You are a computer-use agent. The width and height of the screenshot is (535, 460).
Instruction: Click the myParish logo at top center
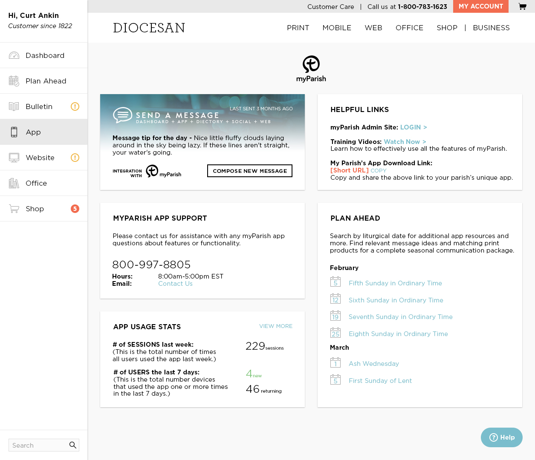point(311,69)
